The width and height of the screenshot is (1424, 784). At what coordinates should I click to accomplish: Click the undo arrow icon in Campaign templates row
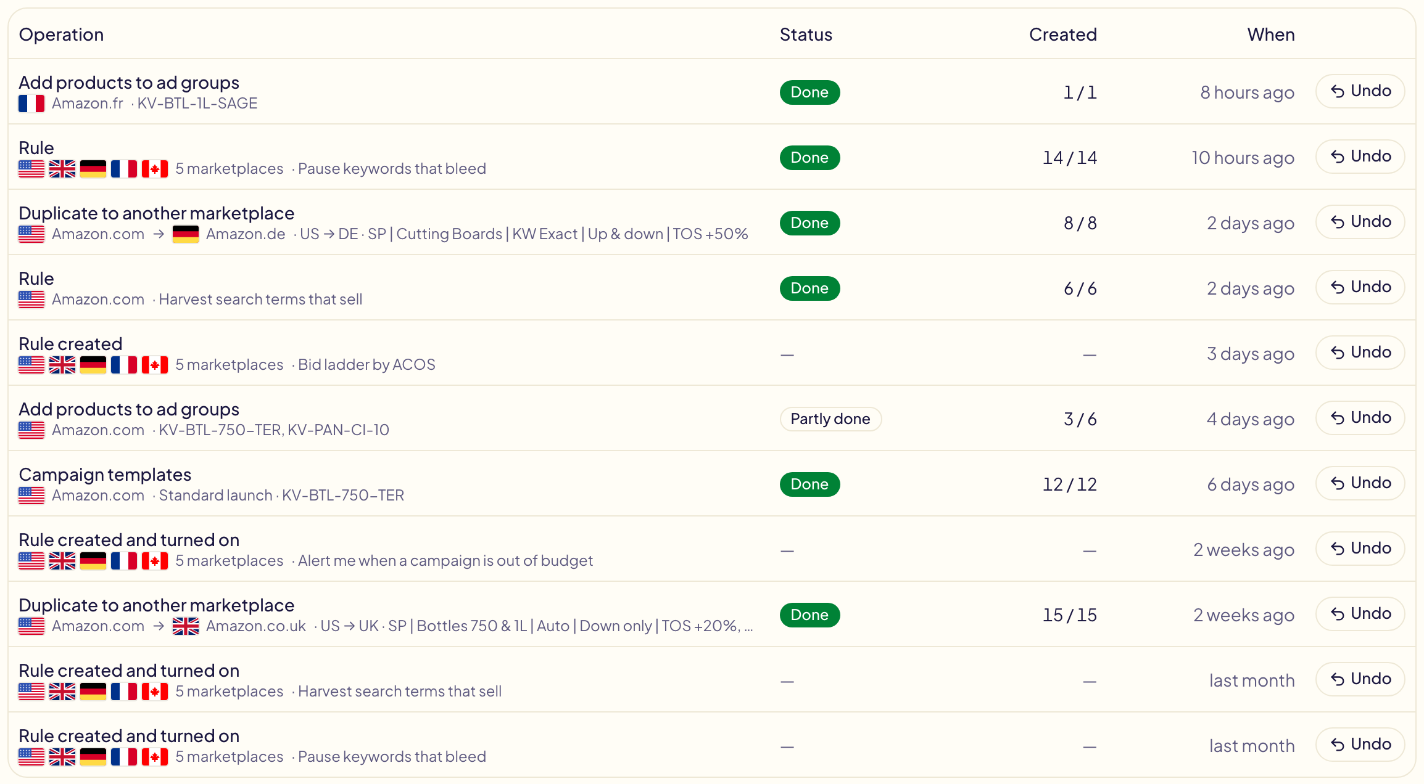pos(1338,484)
